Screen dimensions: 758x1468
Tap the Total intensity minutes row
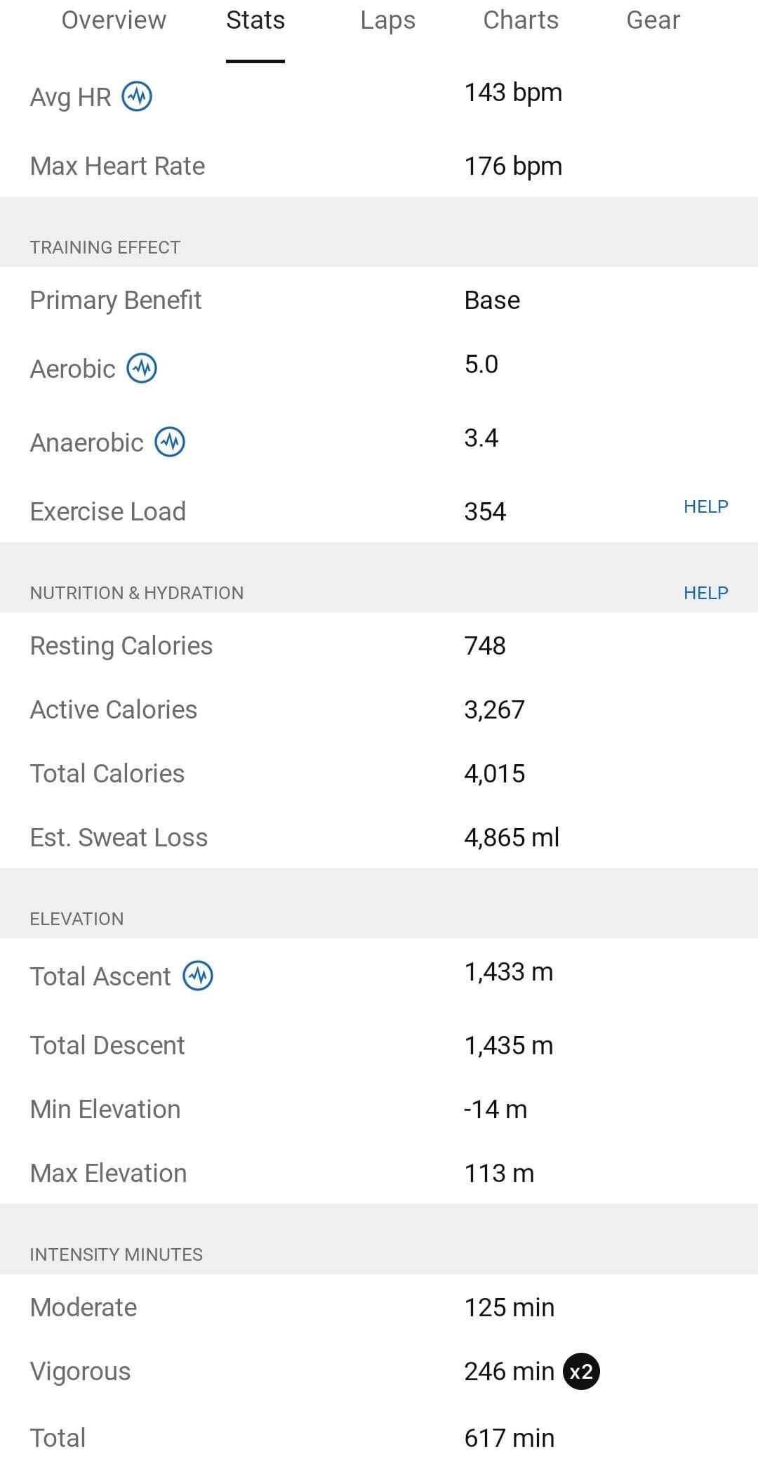(x=379, y=1438)
